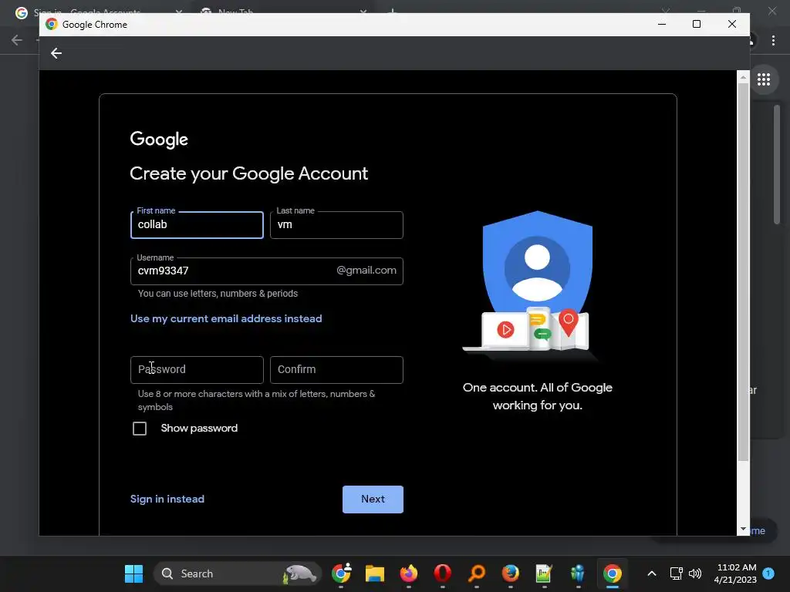Close the New Tab background tab
This screenshot has width=790, height=592.
point(363,12)
